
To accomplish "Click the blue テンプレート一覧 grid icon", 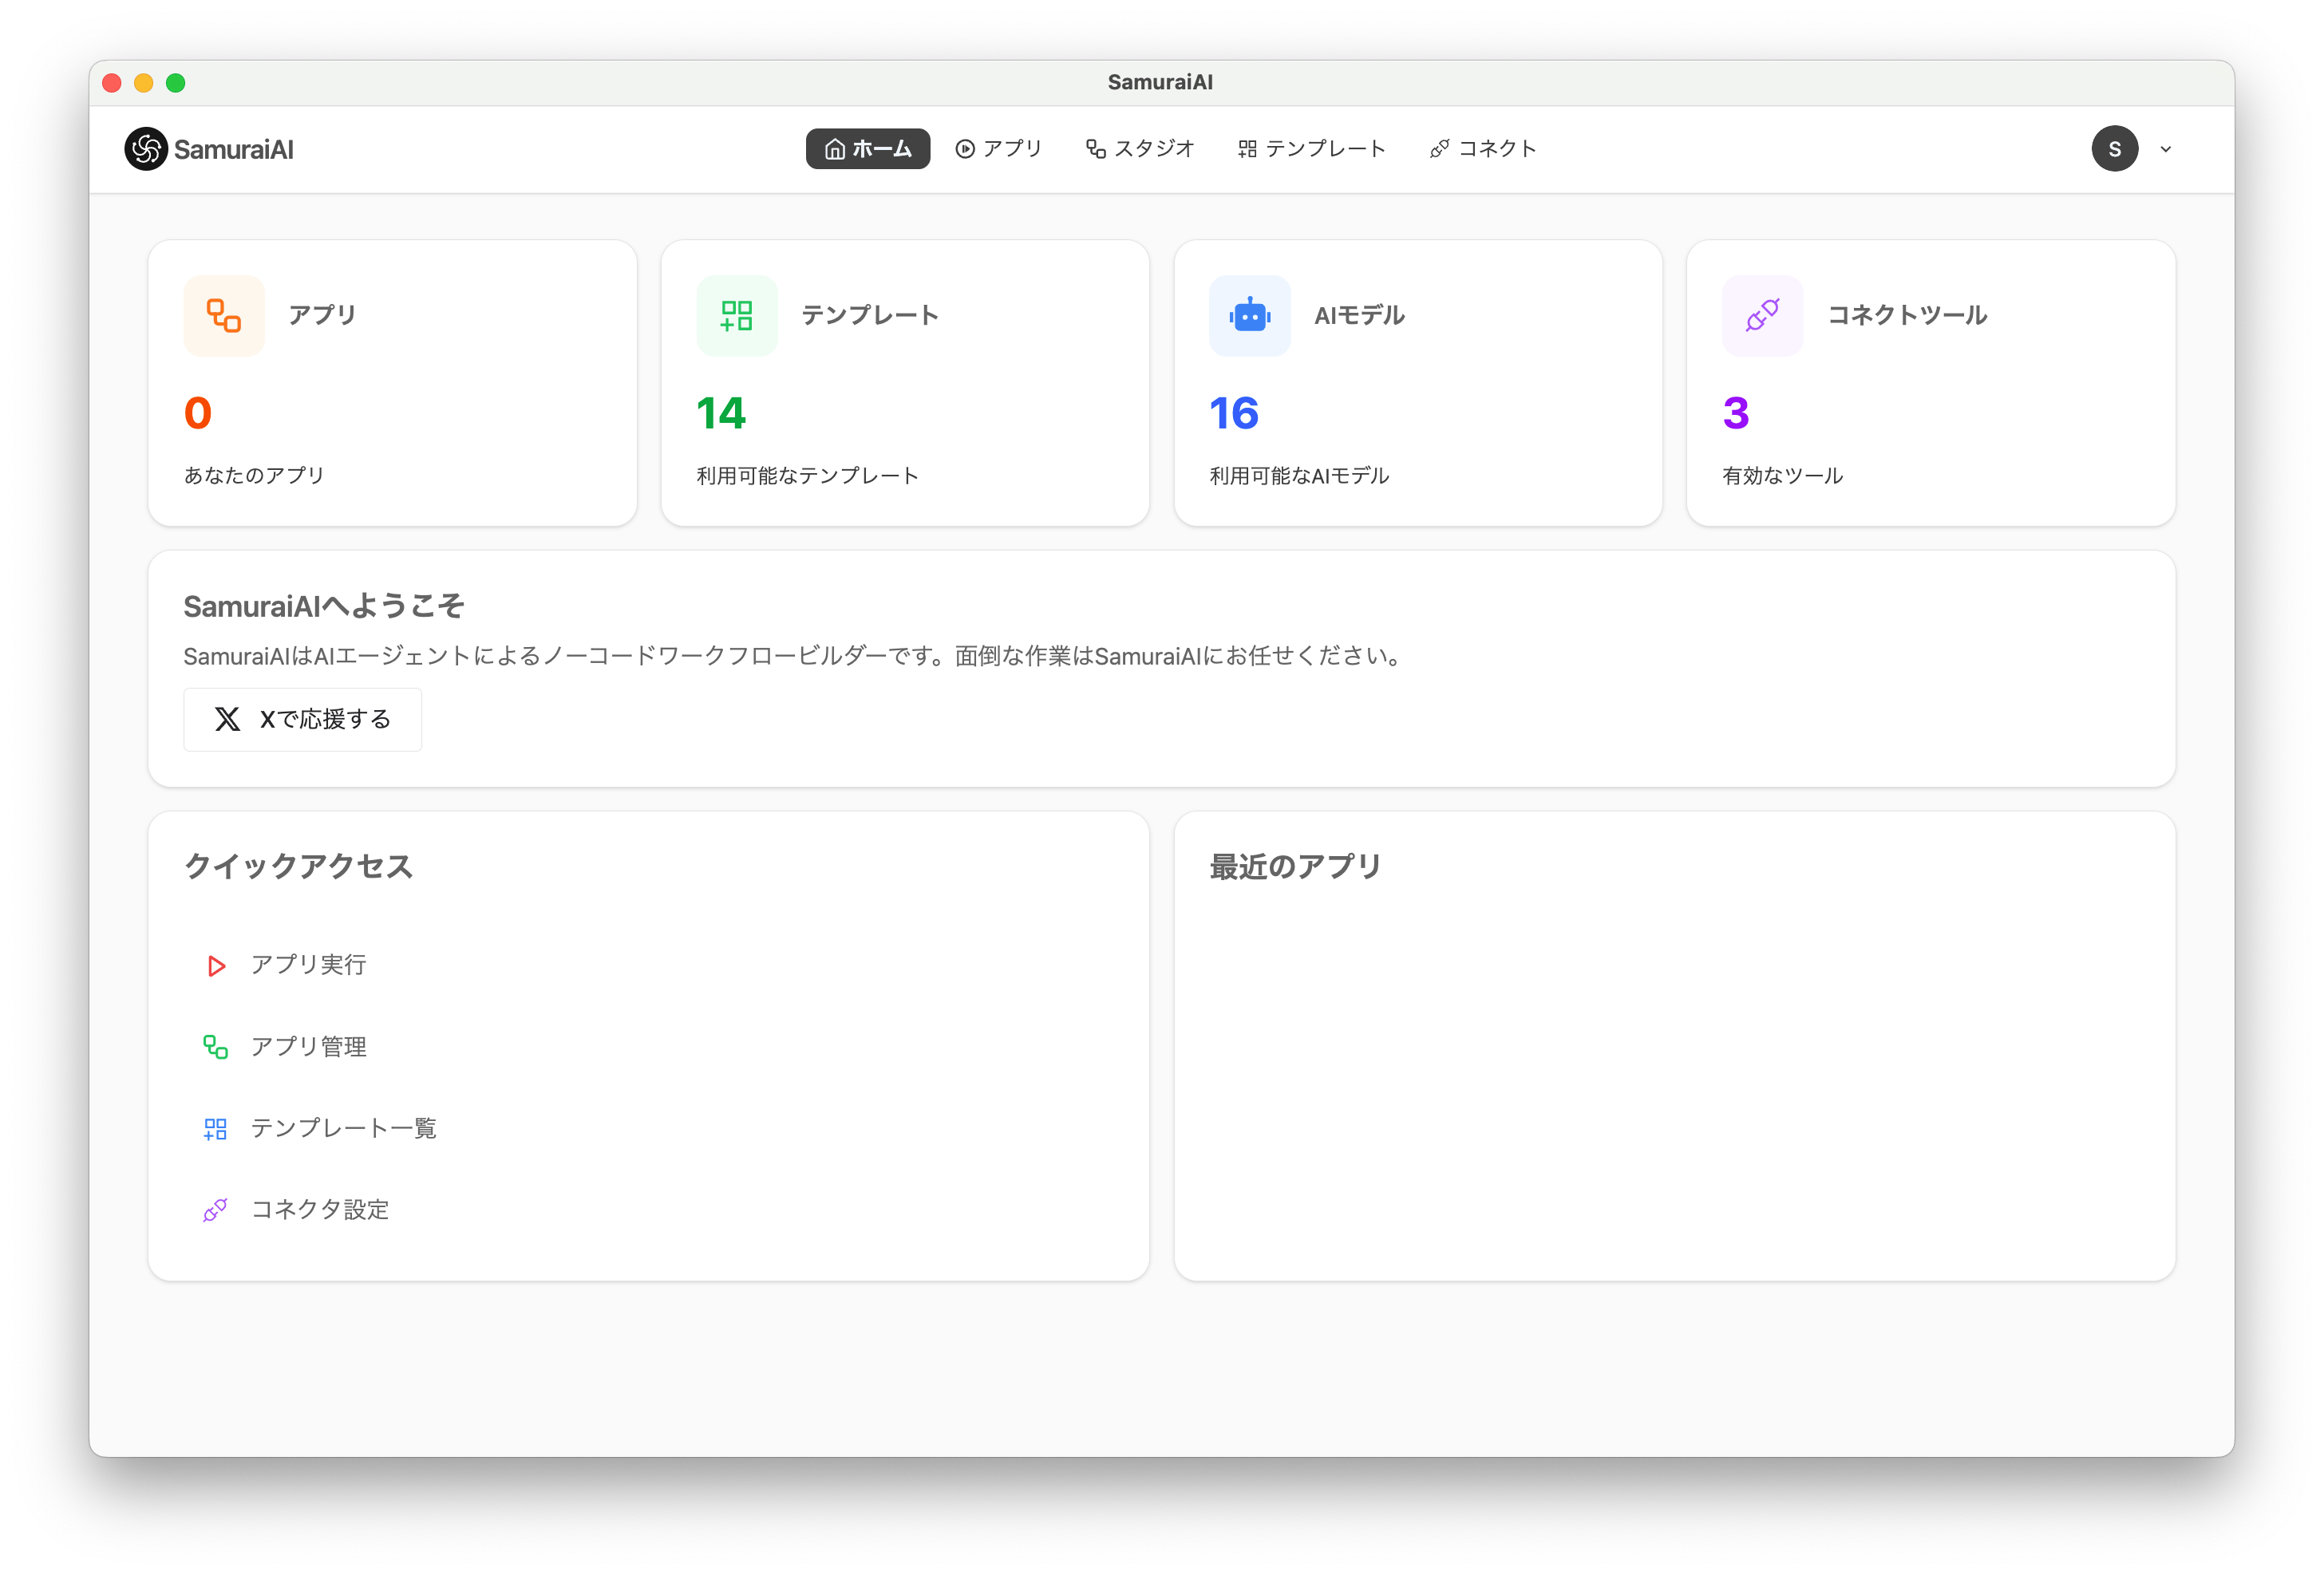I will tap(216, 1129).
